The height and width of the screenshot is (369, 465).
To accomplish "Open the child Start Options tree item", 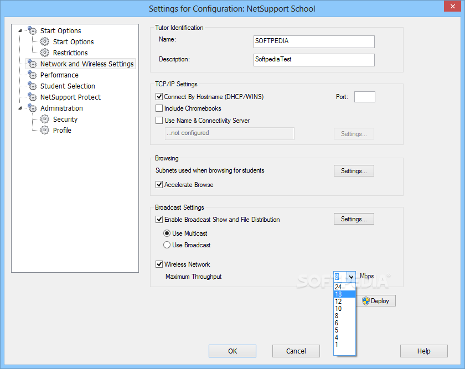I will (x=73, y=42).
